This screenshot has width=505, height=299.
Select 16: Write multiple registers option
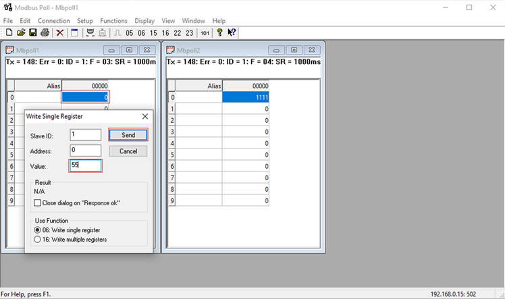point(37,240)
